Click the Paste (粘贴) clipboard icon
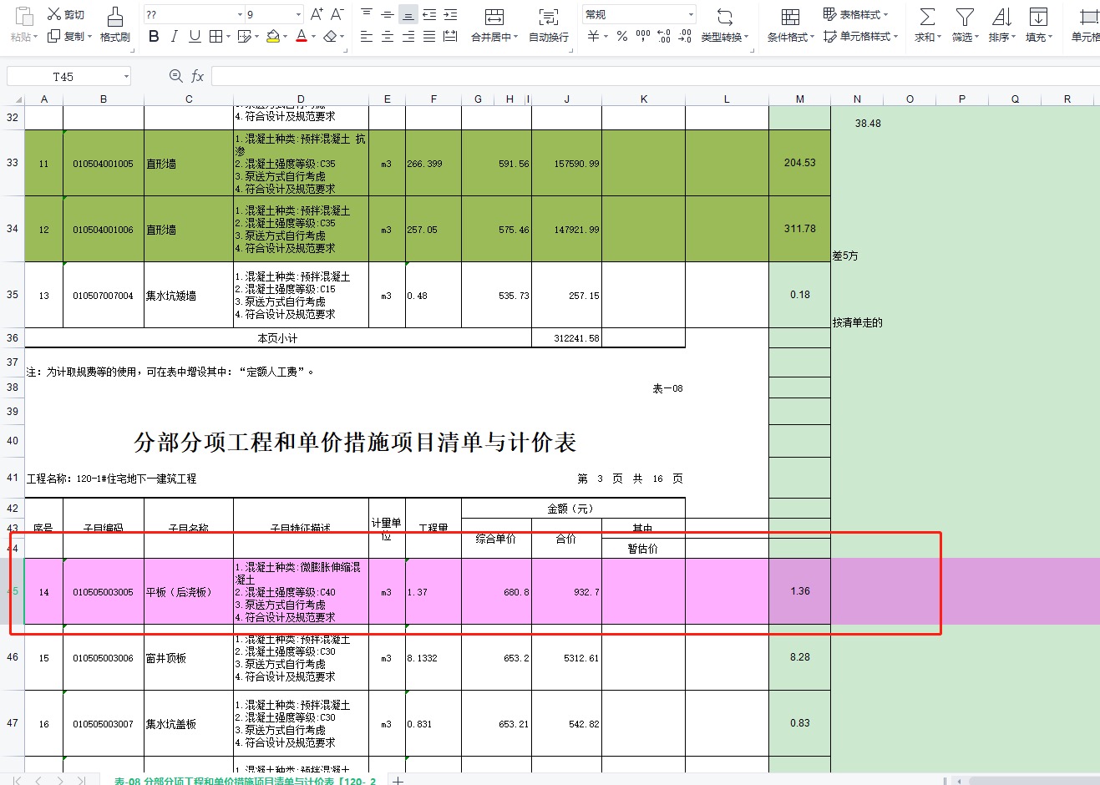Screen dimensions: 1100x785 (x=23, y=16)
